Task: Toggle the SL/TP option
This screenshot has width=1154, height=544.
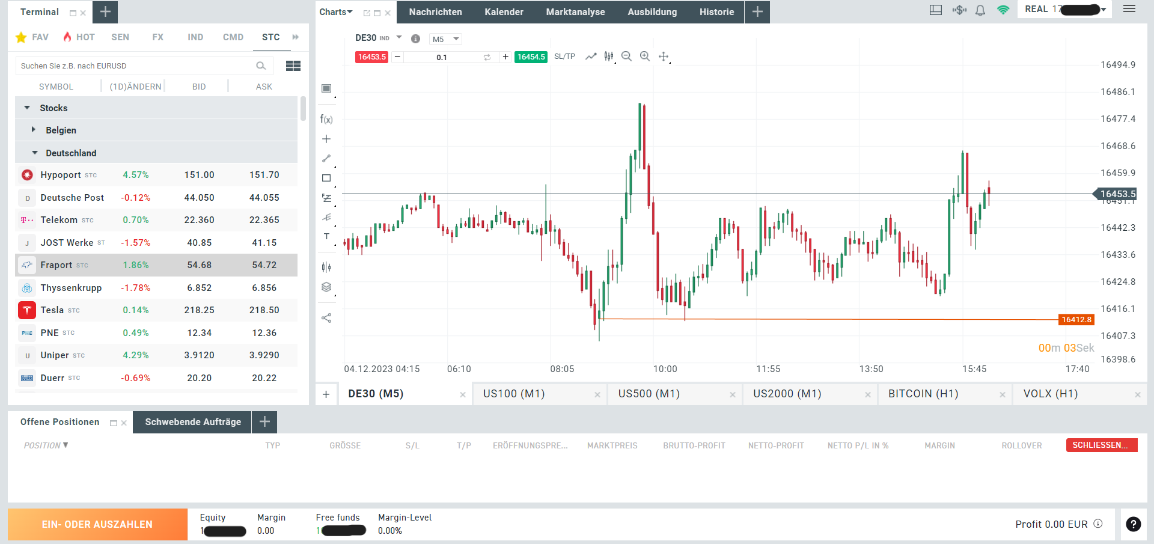Action: pyautogui.click(x=564, y=57)
